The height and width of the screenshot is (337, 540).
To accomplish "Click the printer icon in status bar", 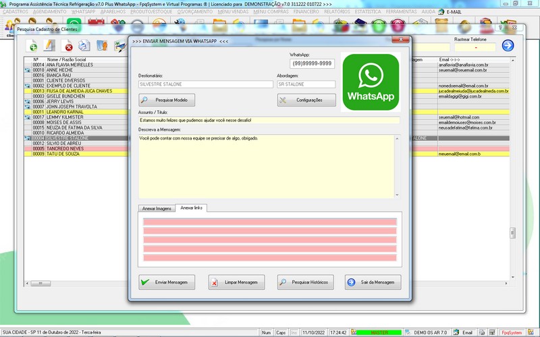I will pyautogui.click(x=482, y=332).
